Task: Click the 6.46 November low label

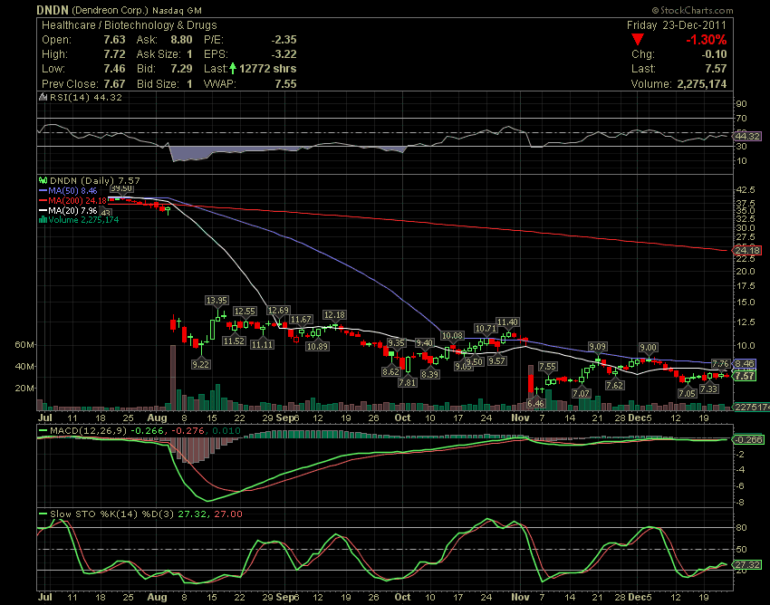Action: 535,403
